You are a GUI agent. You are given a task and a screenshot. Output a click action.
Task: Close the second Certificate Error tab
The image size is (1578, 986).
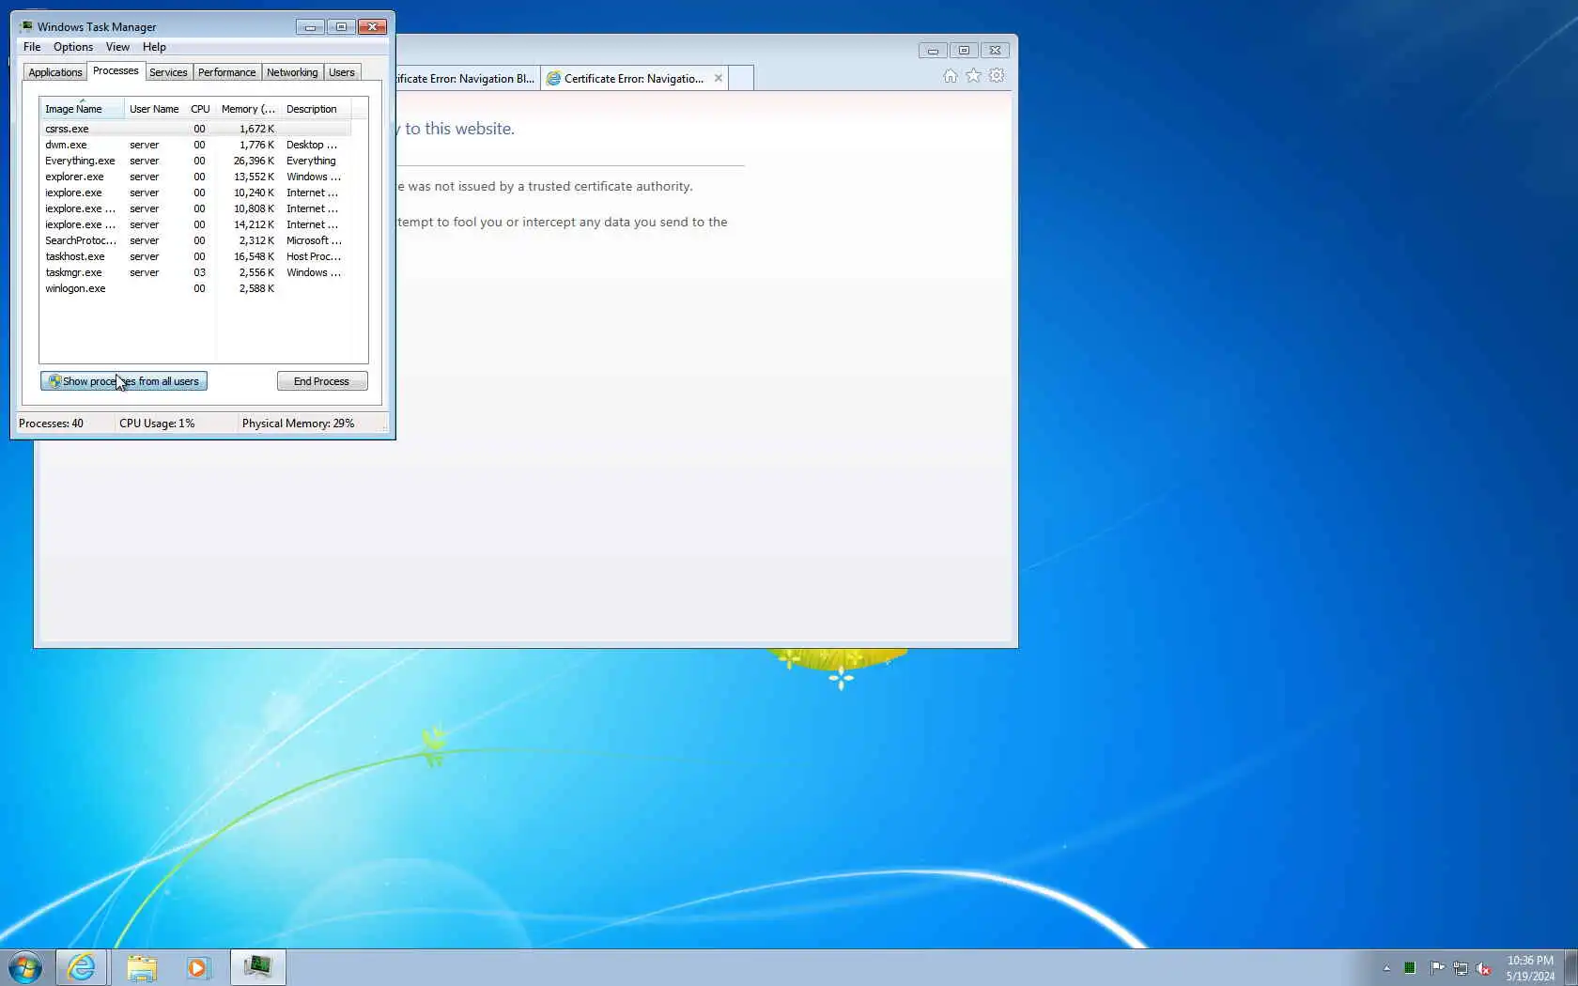[719, 78]
